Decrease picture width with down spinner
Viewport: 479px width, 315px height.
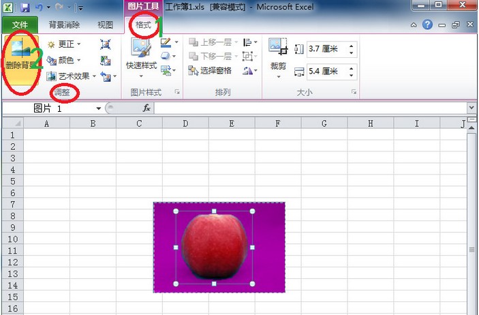pyautogui.click(x=352, y=75)
